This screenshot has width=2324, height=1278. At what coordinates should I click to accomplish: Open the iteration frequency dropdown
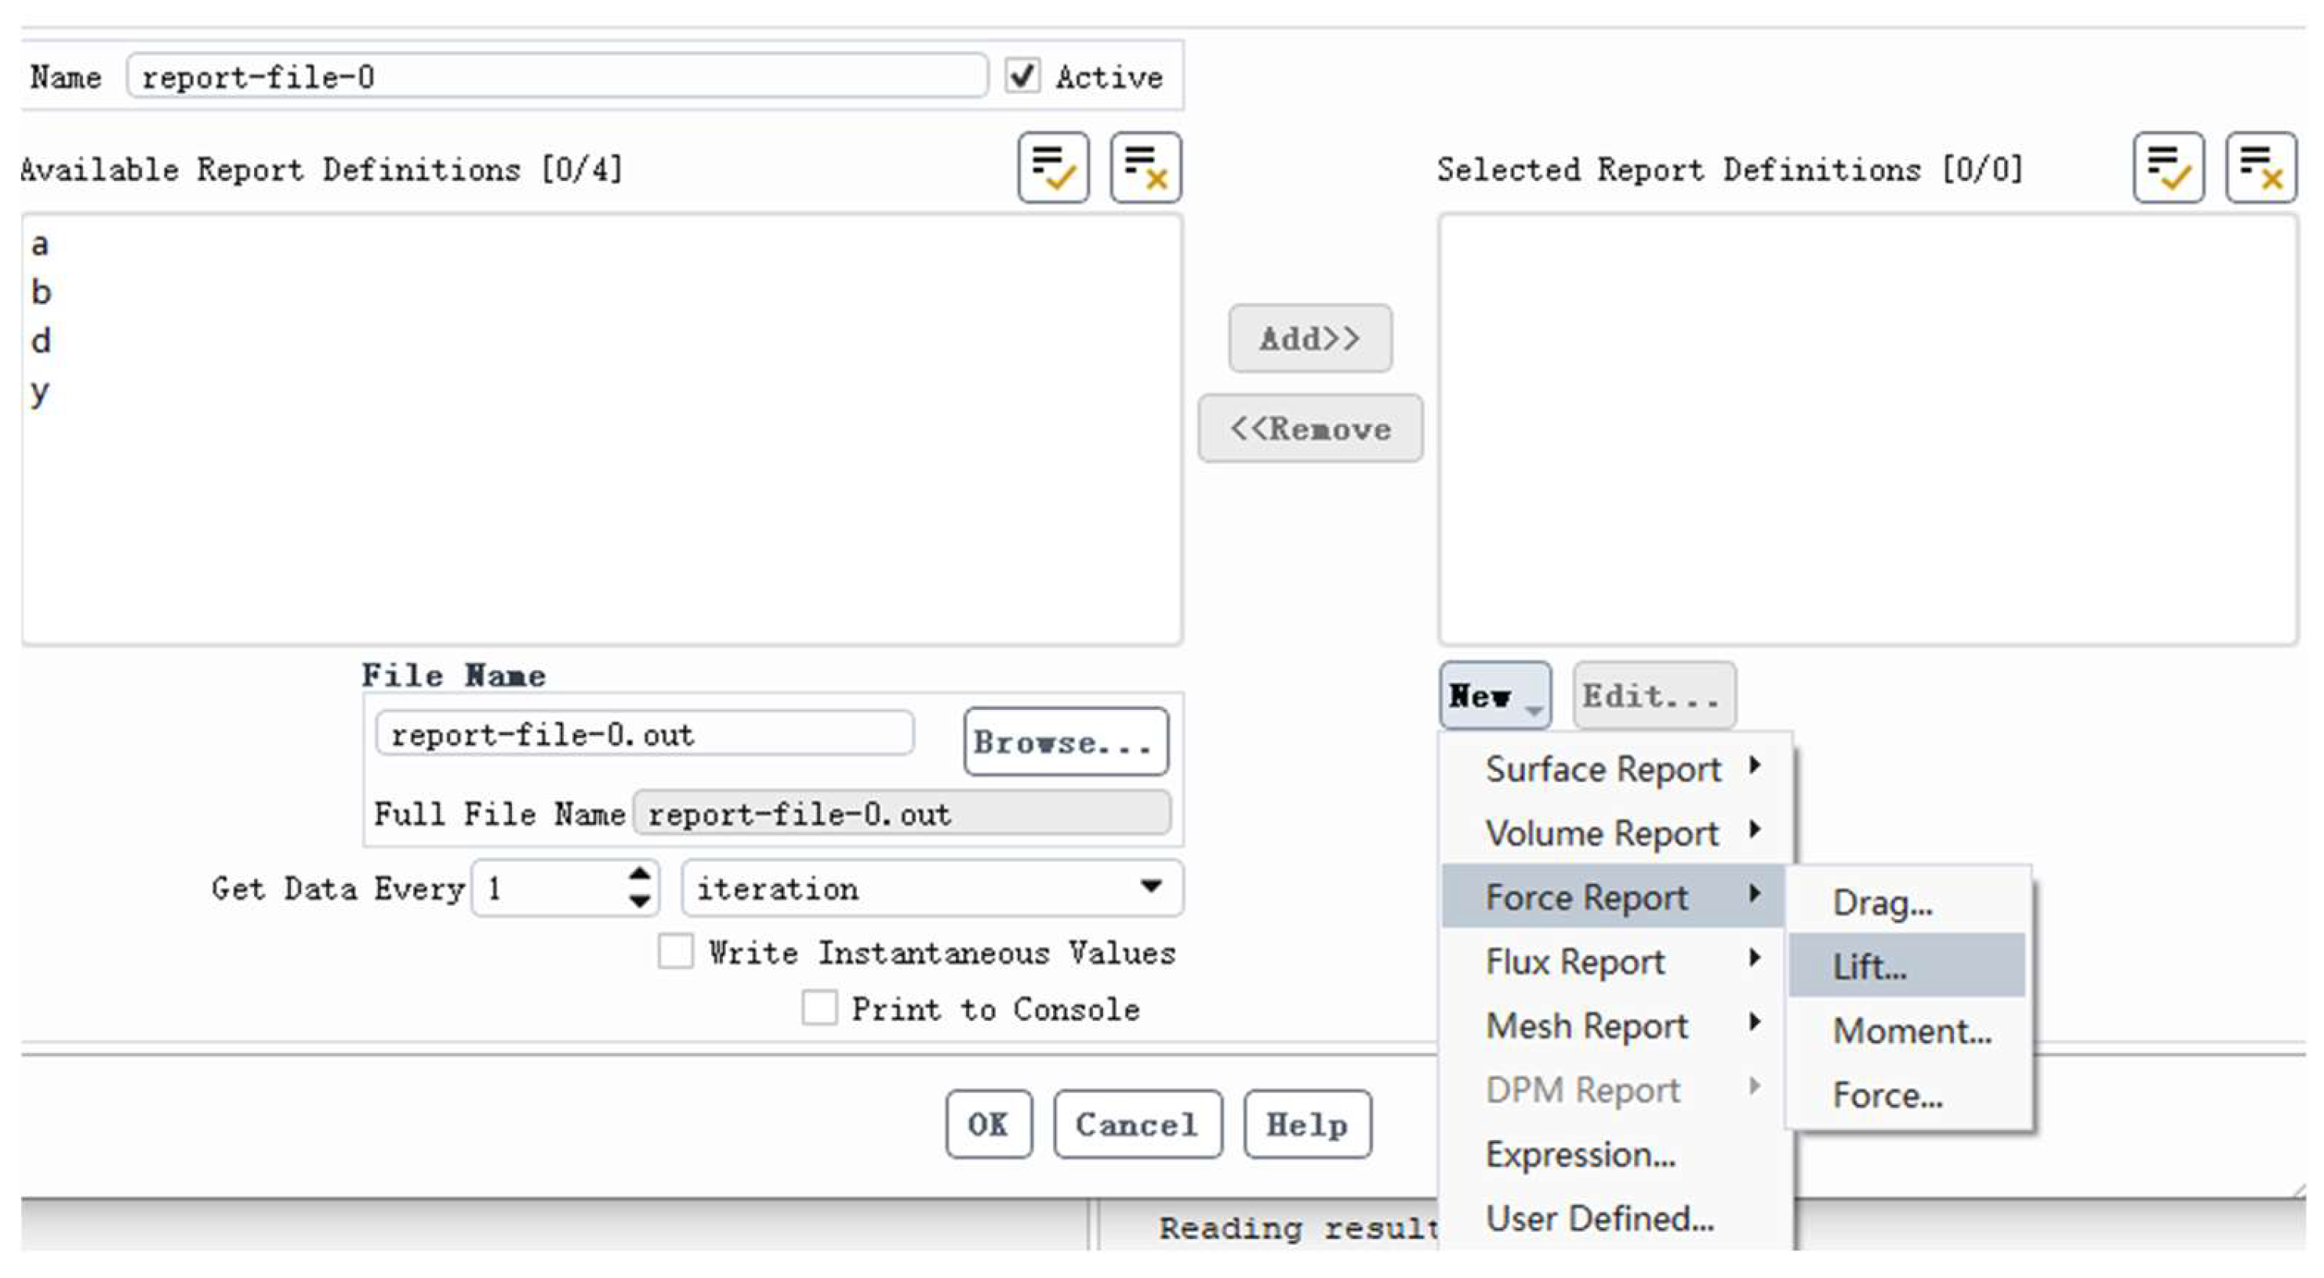point(932,889)
